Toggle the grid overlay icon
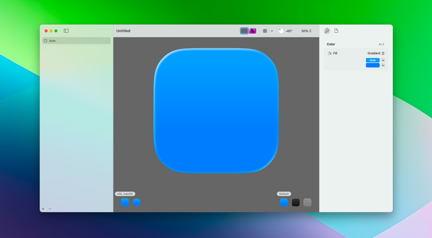Screen dimensions: 432x238 pos(265,31)
